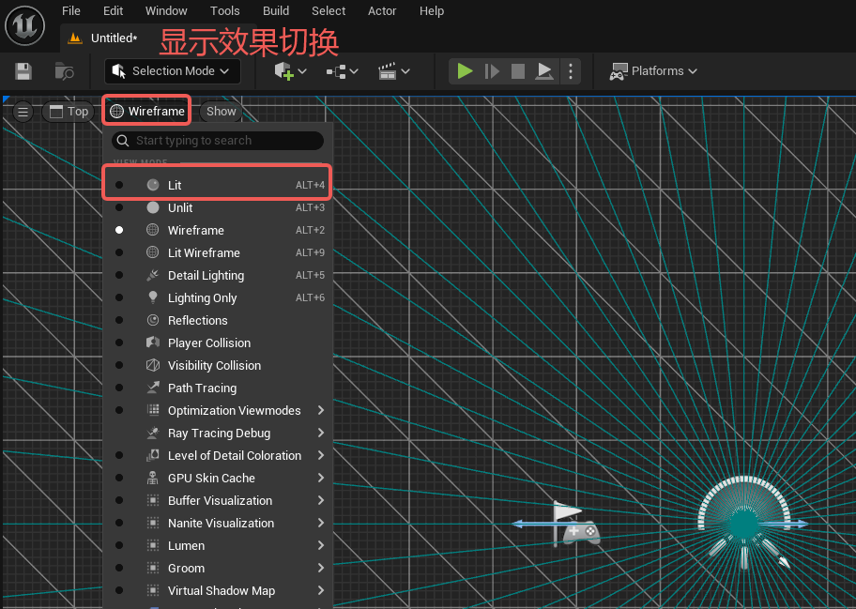Image resolution: width=856 pixels, height=609 pixels.
Task: Select the Path Tracing radio bullet
Action: point(119,388)
